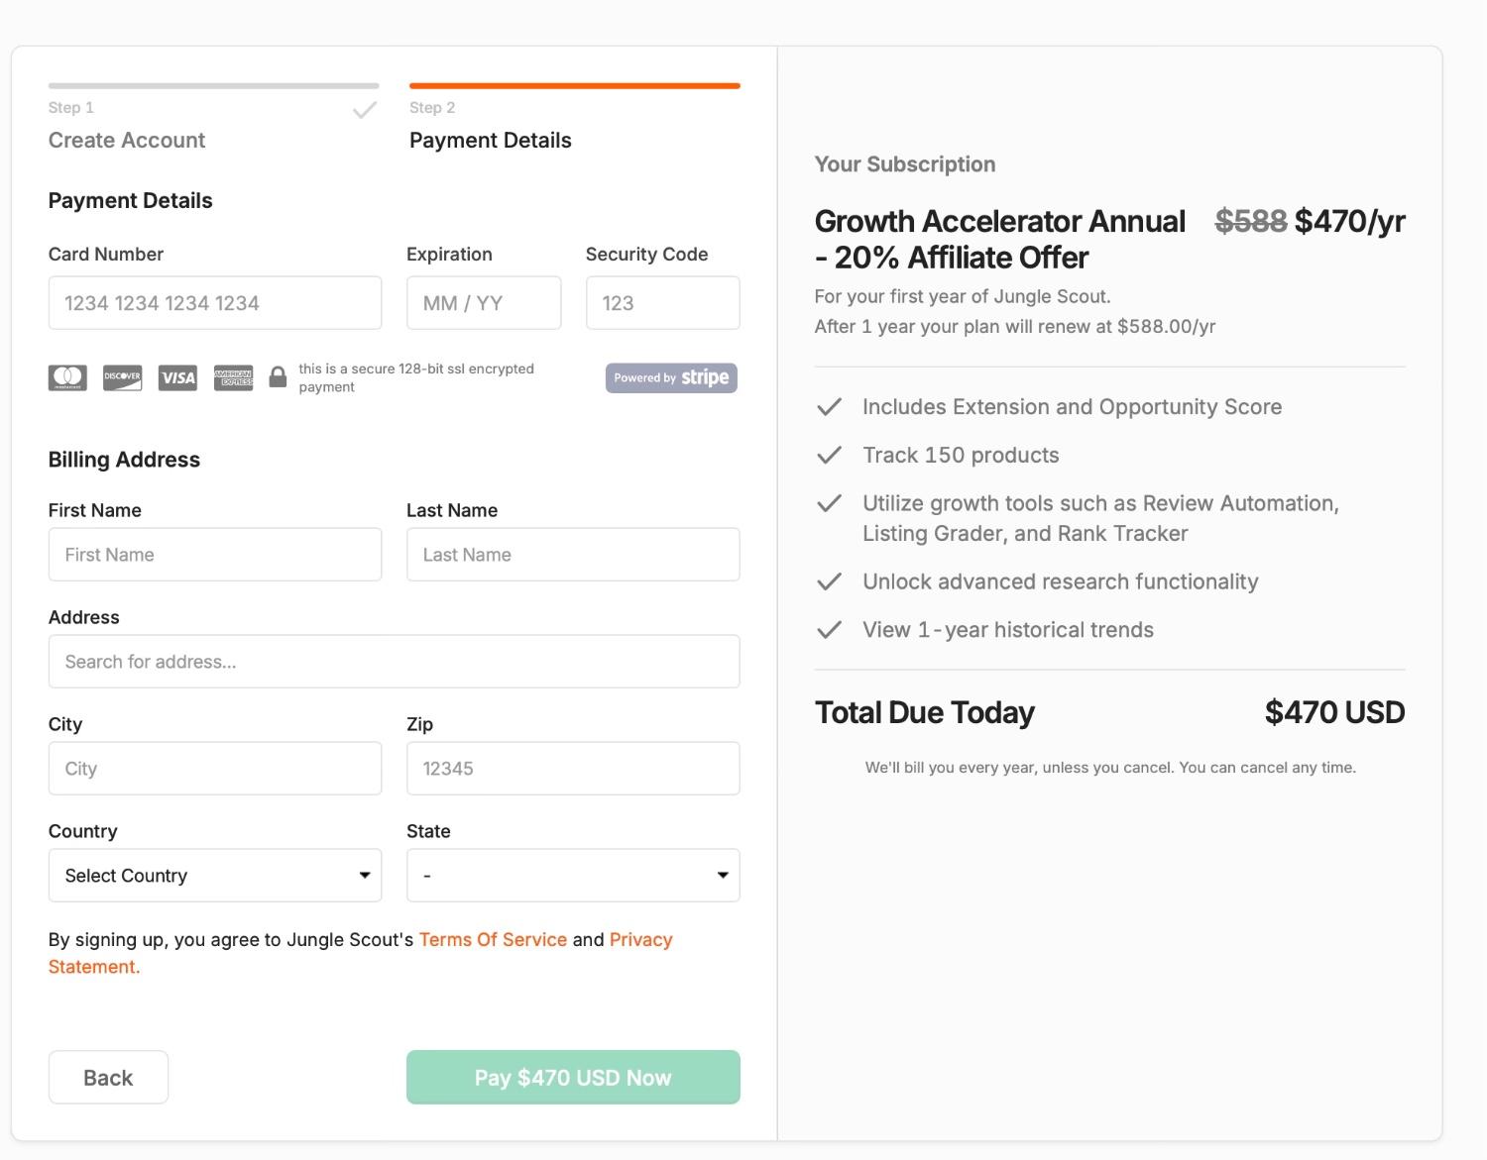Viewport: 1487px width, 1160px height.
Task: Select the Visa card icon
Action: (176, 377)
